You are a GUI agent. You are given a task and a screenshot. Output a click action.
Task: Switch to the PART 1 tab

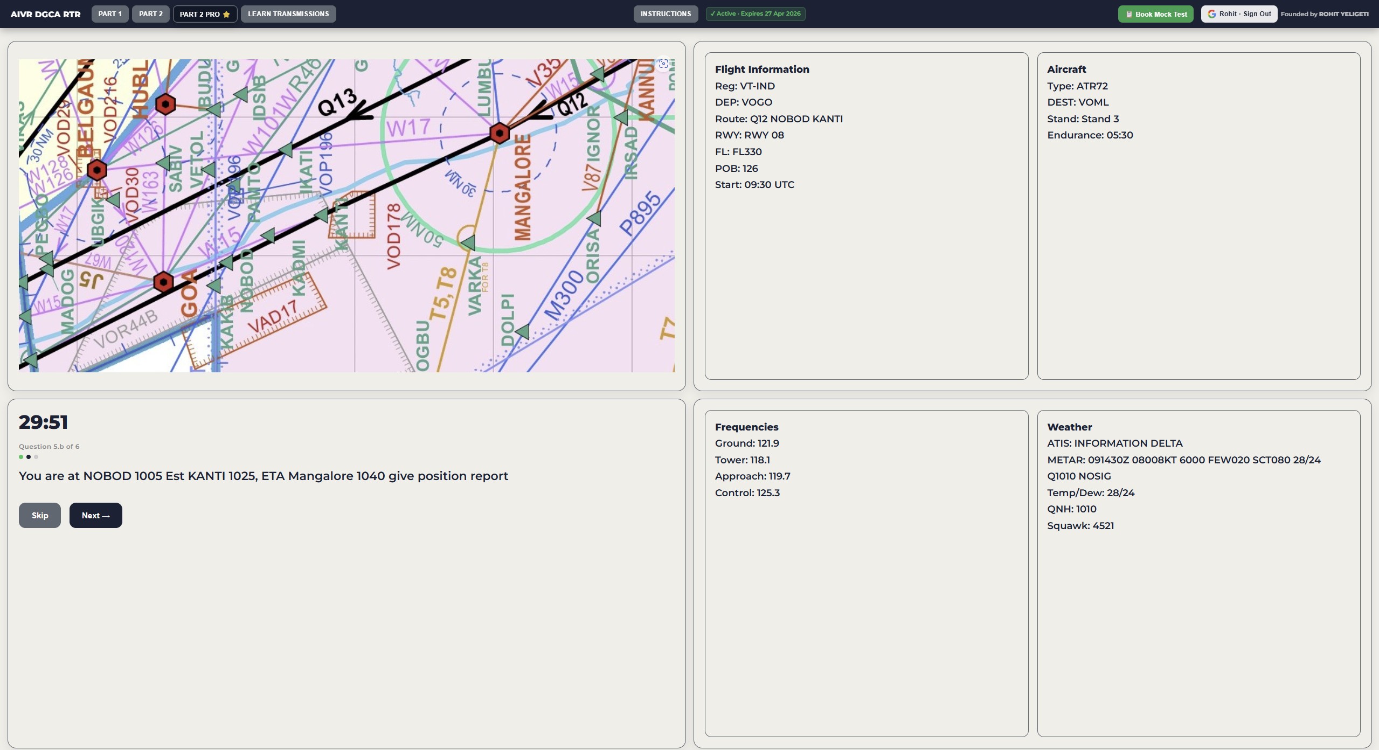click(110, 13)
